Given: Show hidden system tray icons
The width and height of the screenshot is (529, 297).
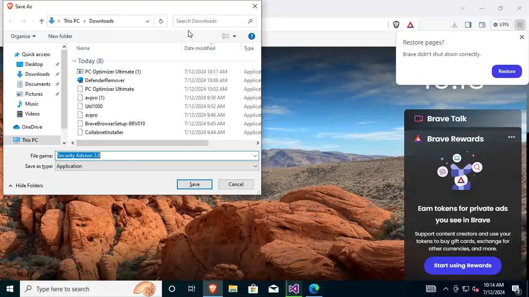Looking at the screenshot, I should pyautogui.click(x=446, y=289).
